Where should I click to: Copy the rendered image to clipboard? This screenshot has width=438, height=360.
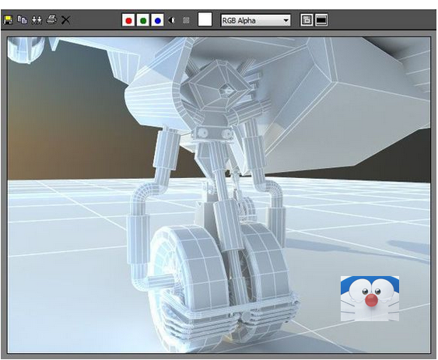(22, 20)
